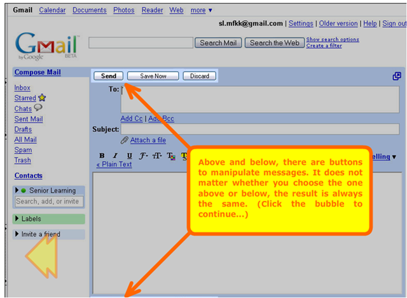Click the Save Now button

pyautogui.click(x=153, y=76)
